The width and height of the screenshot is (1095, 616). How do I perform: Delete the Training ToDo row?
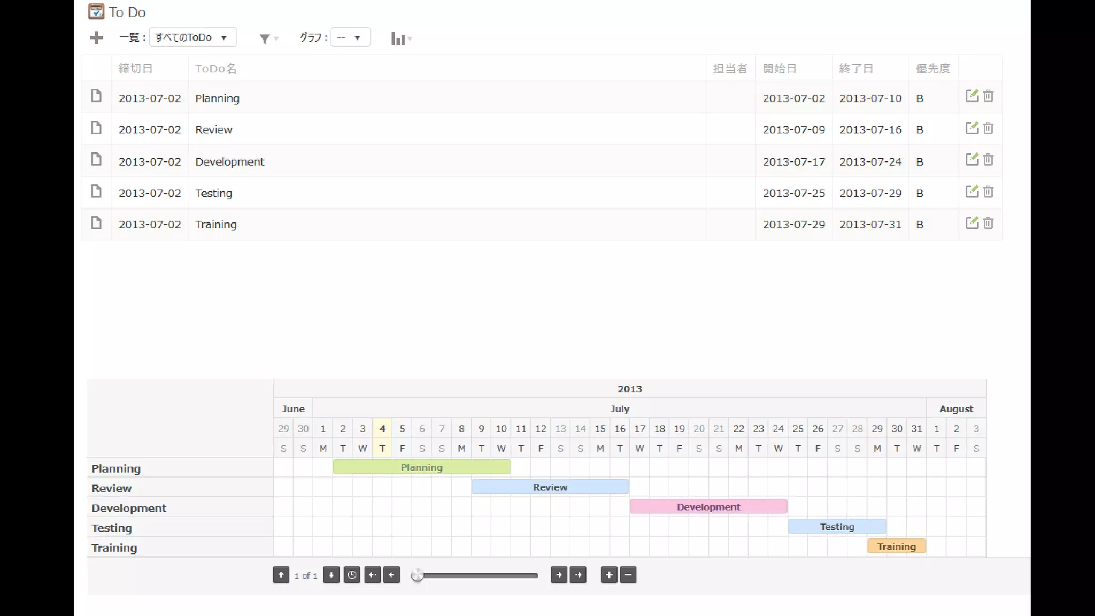[988, 223]
